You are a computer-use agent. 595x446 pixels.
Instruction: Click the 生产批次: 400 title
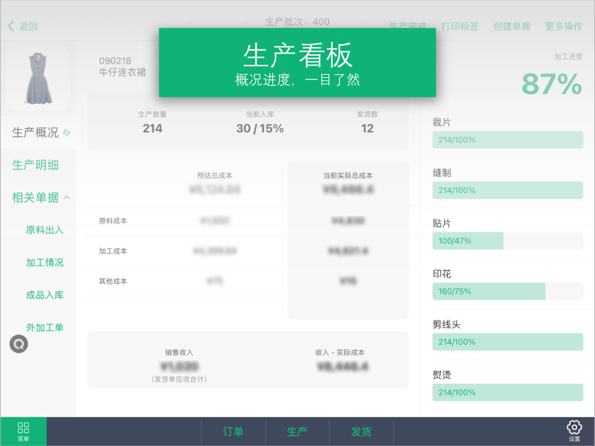point(297,21)
